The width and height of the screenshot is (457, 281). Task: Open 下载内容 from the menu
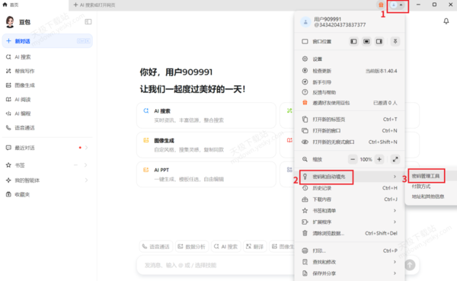[x=350, y=200]
